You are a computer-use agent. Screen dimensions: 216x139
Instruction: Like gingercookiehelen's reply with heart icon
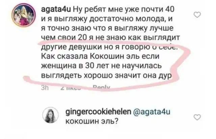pyautogui.click(x=197, y=118)
